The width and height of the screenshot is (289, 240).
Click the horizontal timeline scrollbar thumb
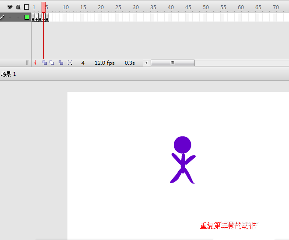point(173,63)
